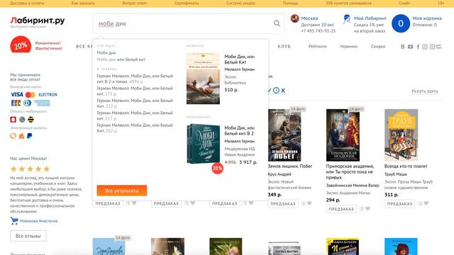Image resolution: width=454 pixels, height=255 pixels.
Task: Open the teal two-volume Моби Дик thumbnail
Action: point(203,144)
